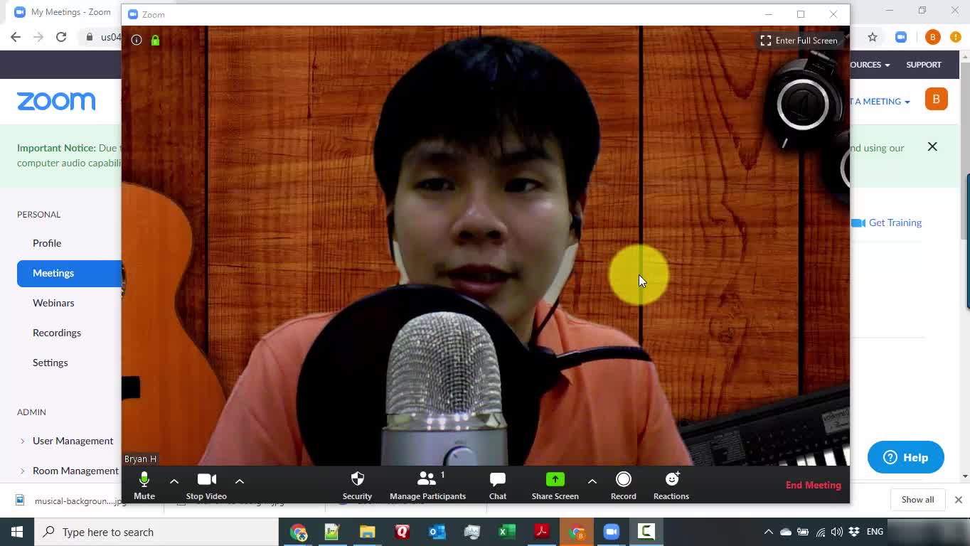970x546 pixels.
Task: Open the Chat panel
Action: 498,485
